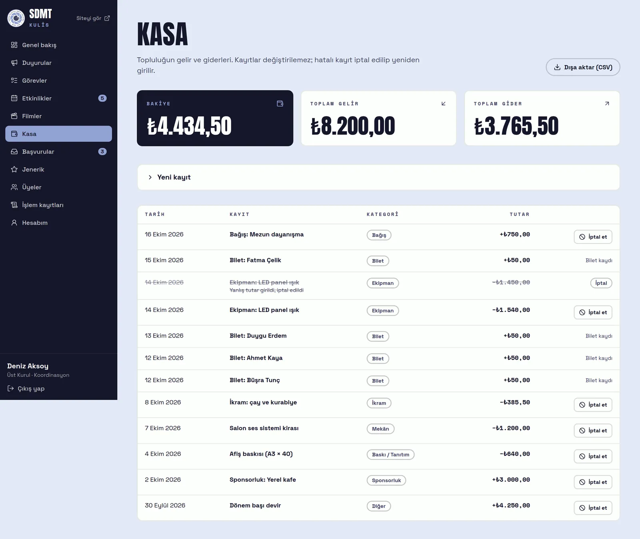Click the arrow icon on Toplam Gelir card
Screen dimensions: 640x539
coord(443,104)
